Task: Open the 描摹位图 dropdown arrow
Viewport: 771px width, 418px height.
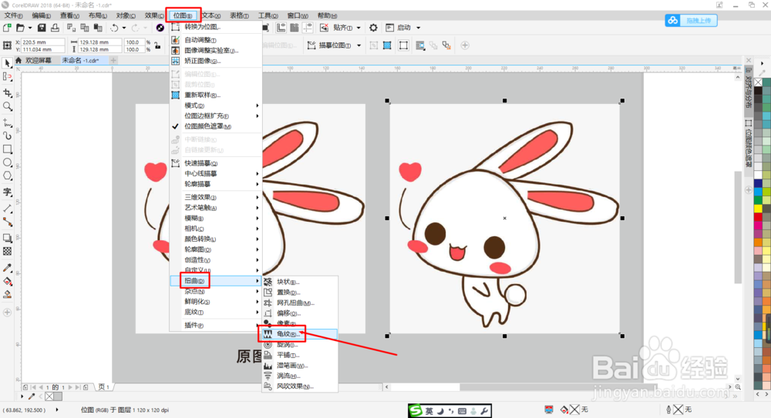Action: point(359,45)
